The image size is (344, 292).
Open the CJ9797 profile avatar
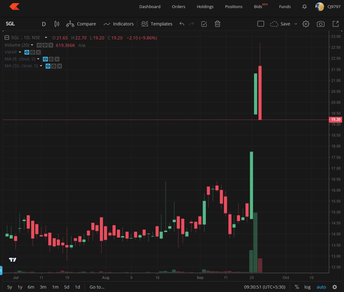(x=320, y=7)
